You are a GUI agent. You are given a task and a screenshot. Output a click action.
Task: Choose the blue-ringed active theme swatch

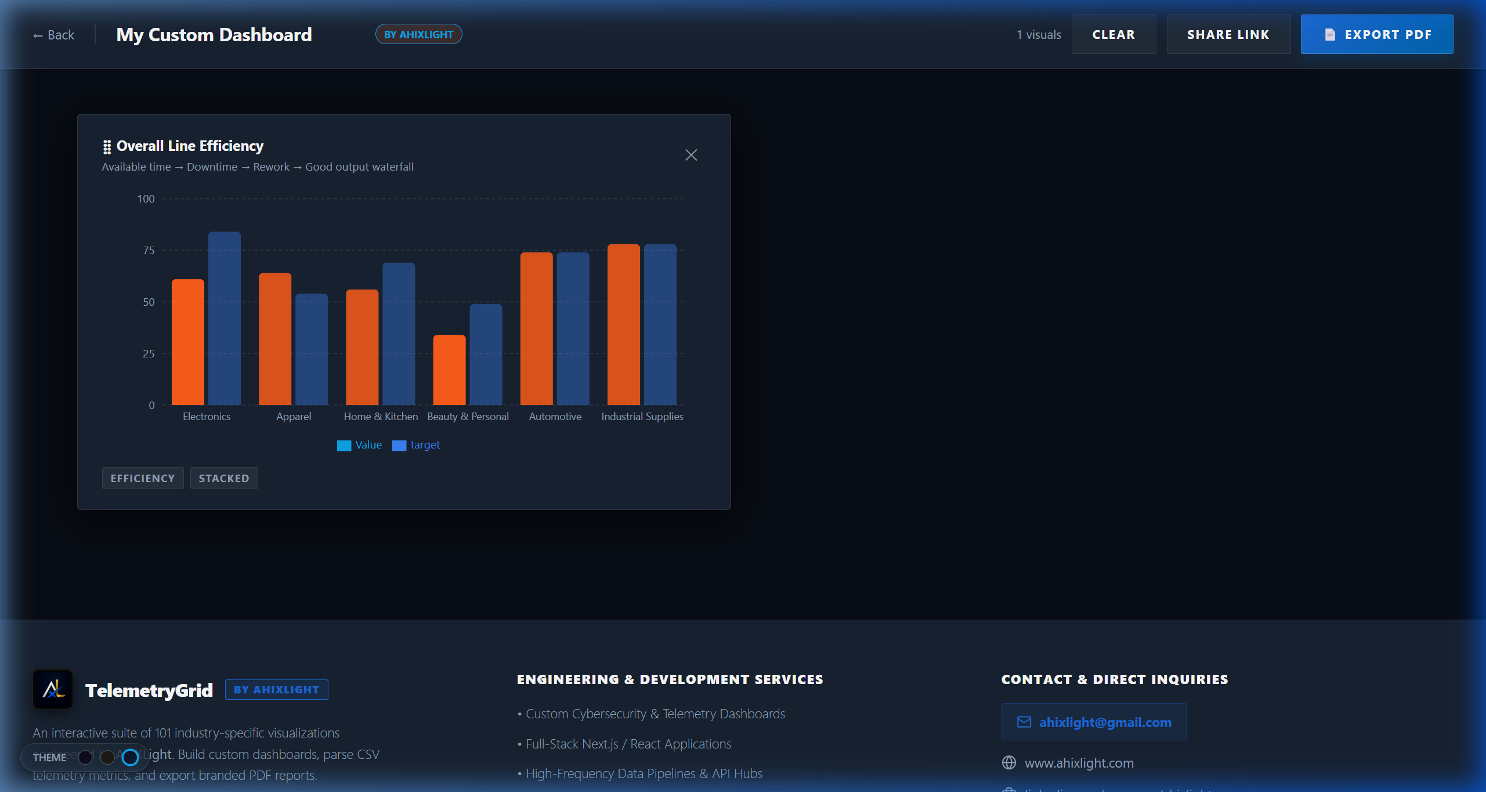pyautogui.click(x=131, y=757)
